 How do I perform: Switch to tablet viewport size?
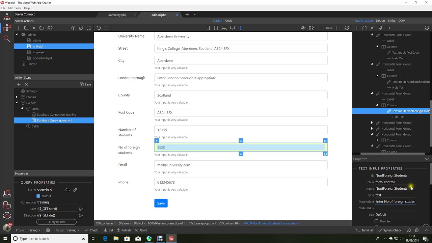(x=216, y=28)
